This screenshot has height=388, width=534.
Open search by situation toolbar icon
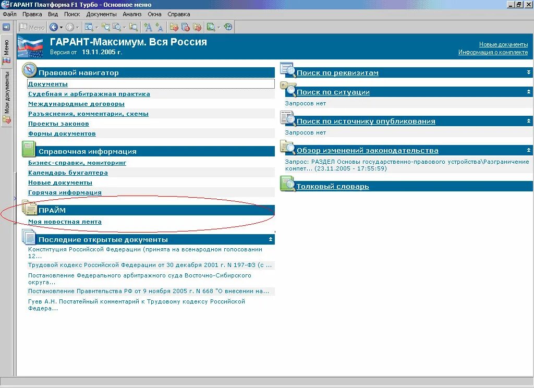click(x=106, y=27)
